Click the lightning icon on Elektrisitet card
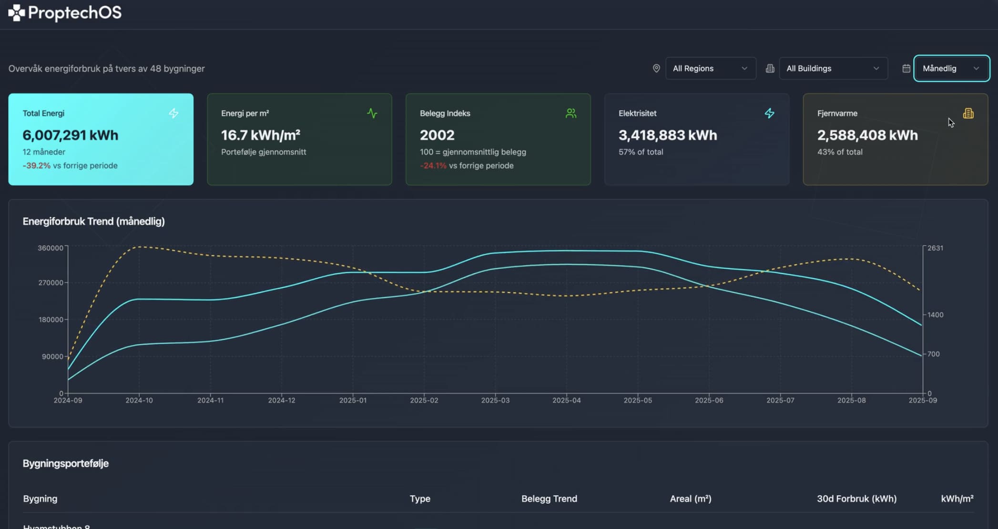Viewport: 998px width, 529px height. (769, 113)
